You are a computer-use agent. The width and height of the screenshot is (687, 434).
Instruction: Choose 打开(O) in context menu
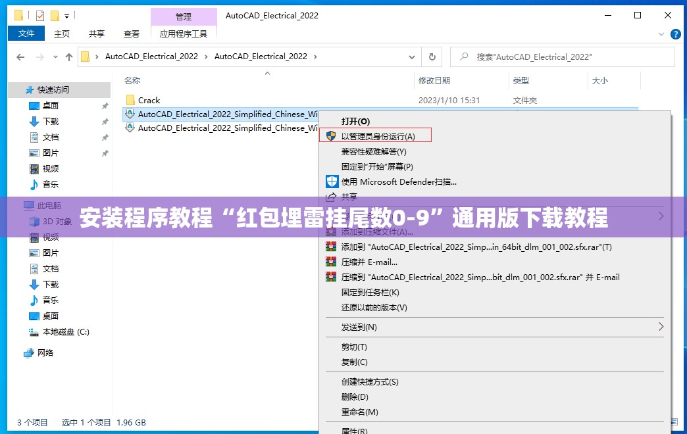point(355,121)
